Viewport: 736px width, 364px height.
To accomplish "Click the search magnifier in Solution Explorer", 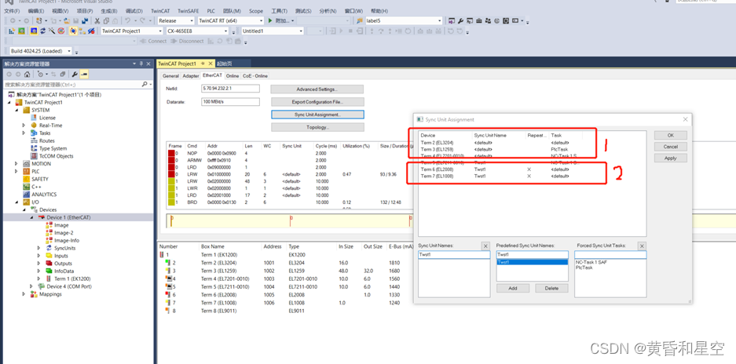I will coord(145,84).
